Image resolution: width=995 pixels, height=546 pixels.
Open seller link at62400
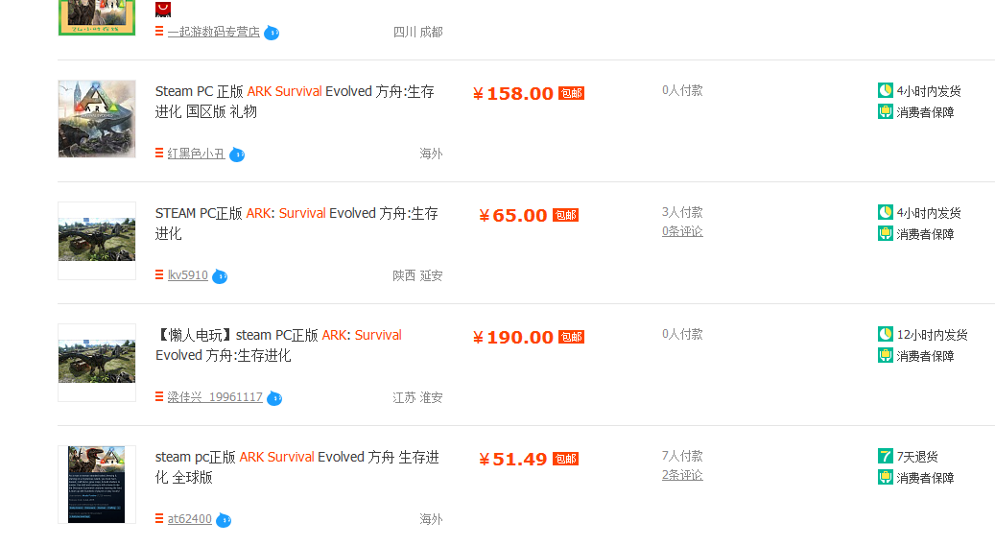click(189, 519)
